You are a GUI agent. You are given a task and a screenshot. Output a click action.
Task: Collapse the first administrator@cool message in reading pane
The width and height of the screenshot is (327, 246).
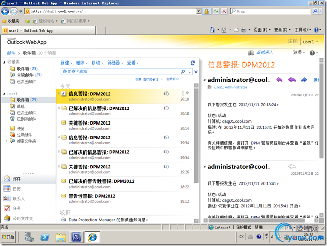(205, 80)
